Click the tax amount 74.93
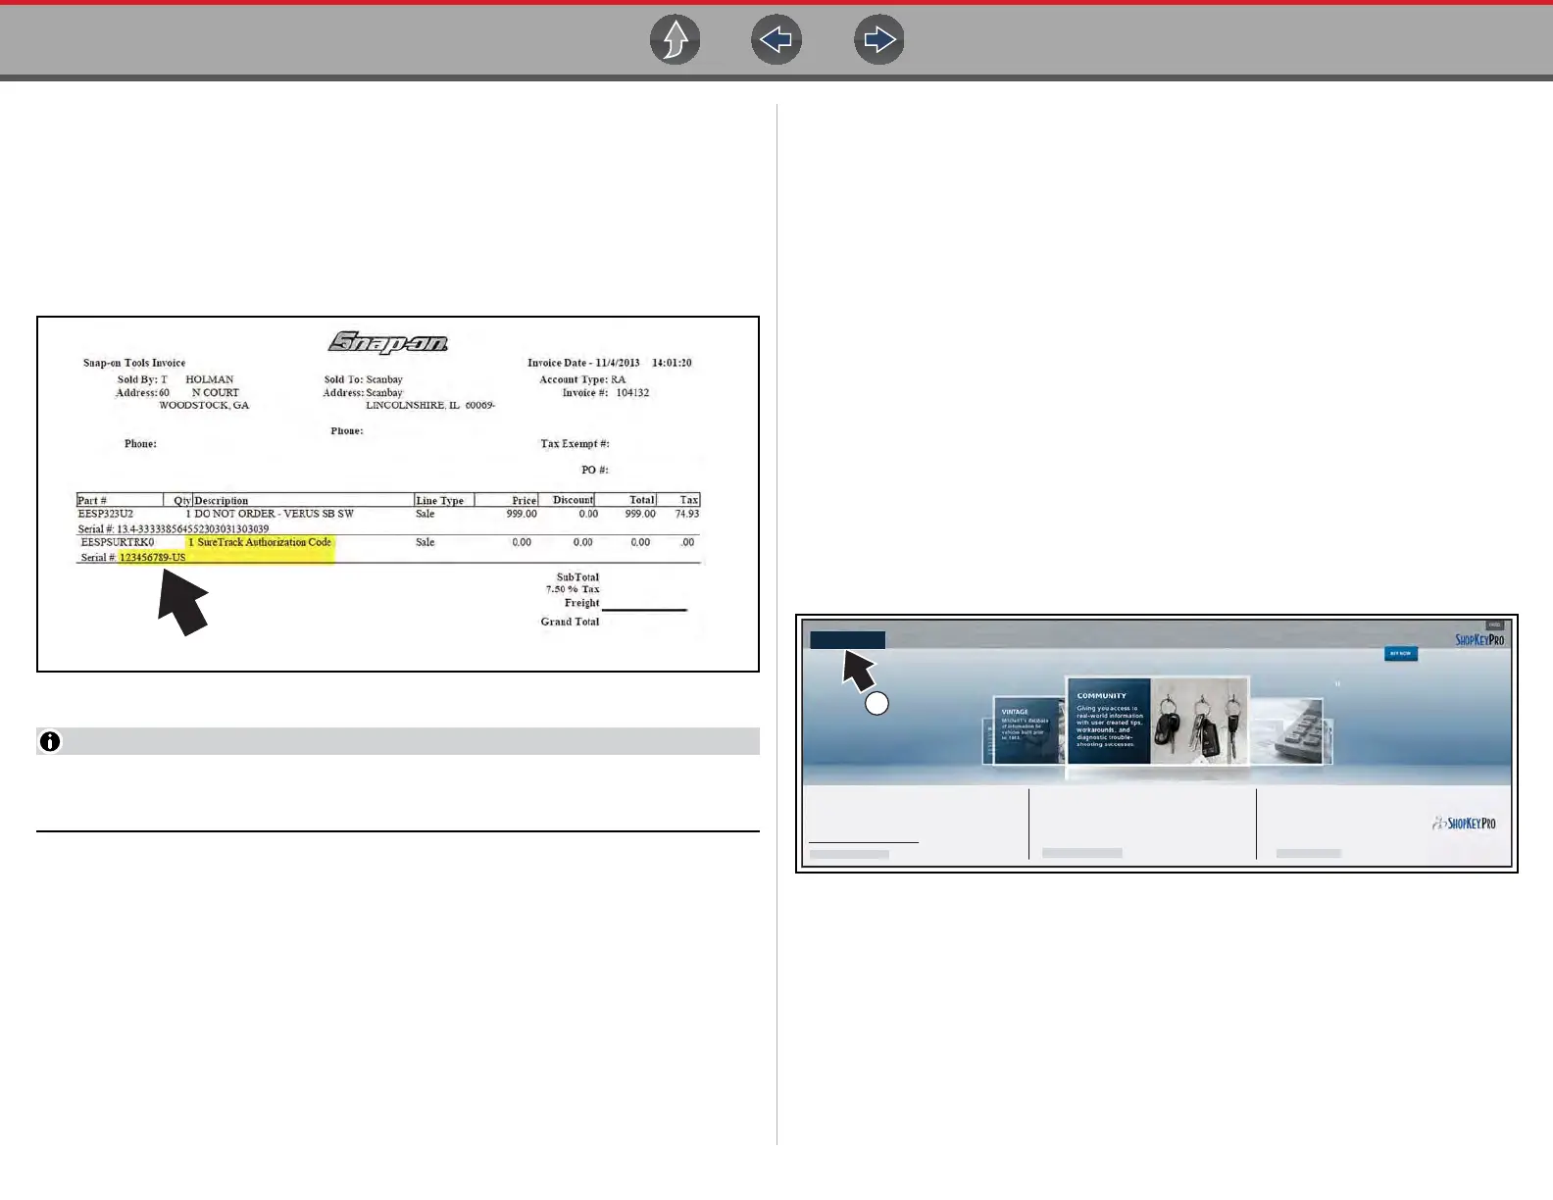The width and height of the screenshot is (1553, 1200). pyautogui.click(x=687, y=514)
